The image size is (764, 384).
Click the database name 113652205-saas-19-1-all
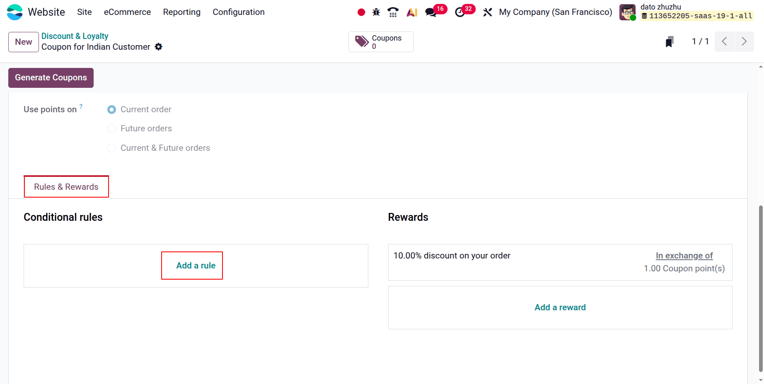(701, 16)
